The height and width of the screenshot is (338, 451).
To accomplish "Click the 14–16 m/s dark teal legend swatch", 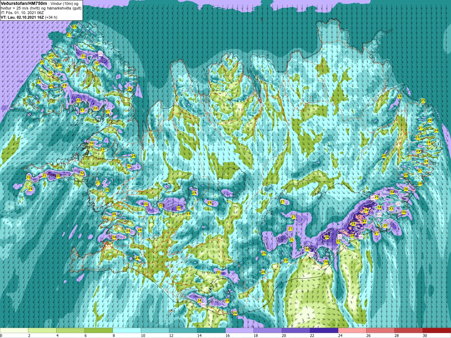I will pyautogui.click(x=211, y=331).
